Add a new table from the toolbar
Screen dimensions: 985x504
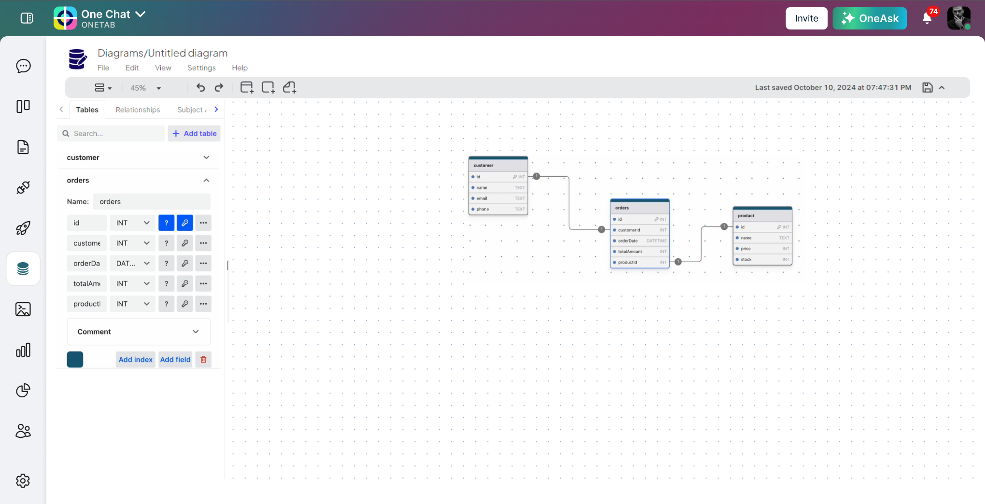[x=247, y=87]
